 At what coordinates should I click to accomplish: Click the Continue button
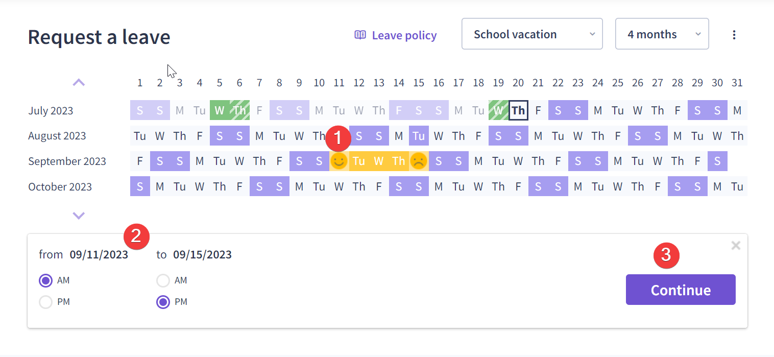click(681, 290)
